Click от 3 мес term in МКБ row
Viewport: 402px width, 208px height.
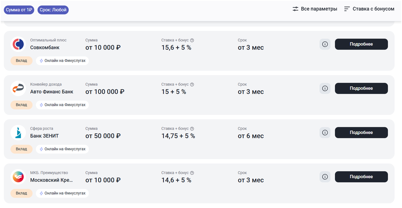tap(251, 180)
